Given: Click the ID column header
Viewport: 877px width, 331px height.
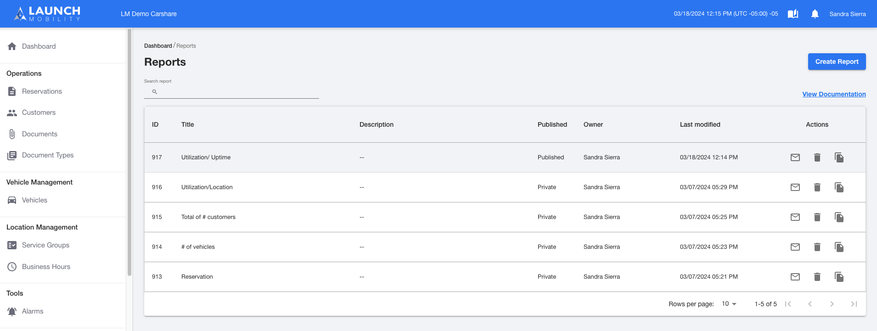Looking at the screenshot, I should click(x=155, y=124).
